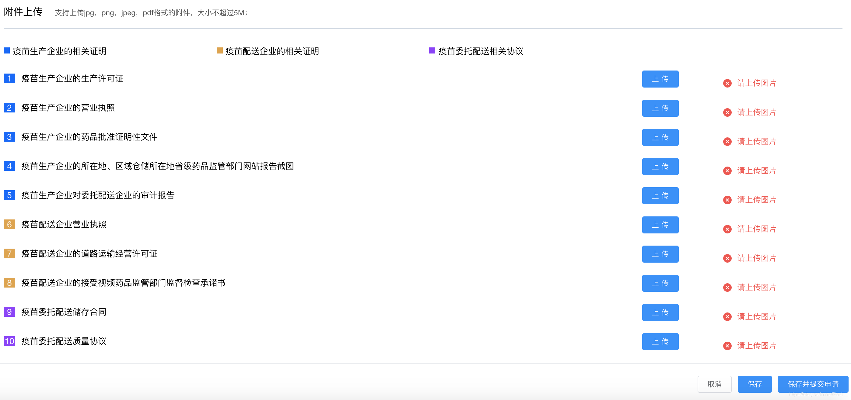This screenshot has width=851, height=400.
Task: Click label 疫苗配送企业营业执照
Action: pos(64,224)
